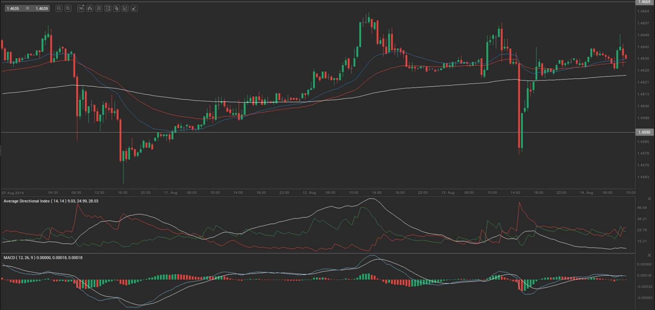Zoom in the chart with the plus magnifier
This screenshot has width=655, height=310.
pos(68,8)
